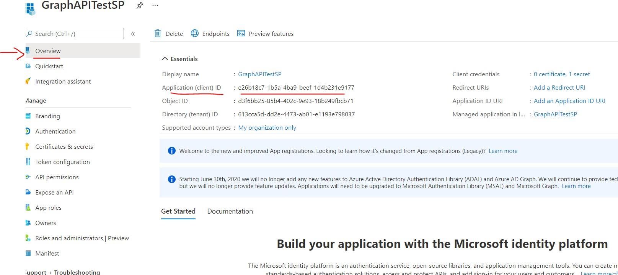This screenshot has width=618, height=275.
Task: Open Roles and administrators | Preview
Action: pyautogui.click(x=82, y=238)
